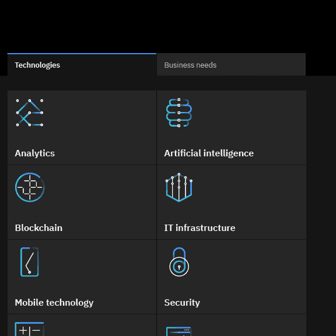Click the Security padlock icon
This screenshot has width=336, height=336.
point(179,262)
